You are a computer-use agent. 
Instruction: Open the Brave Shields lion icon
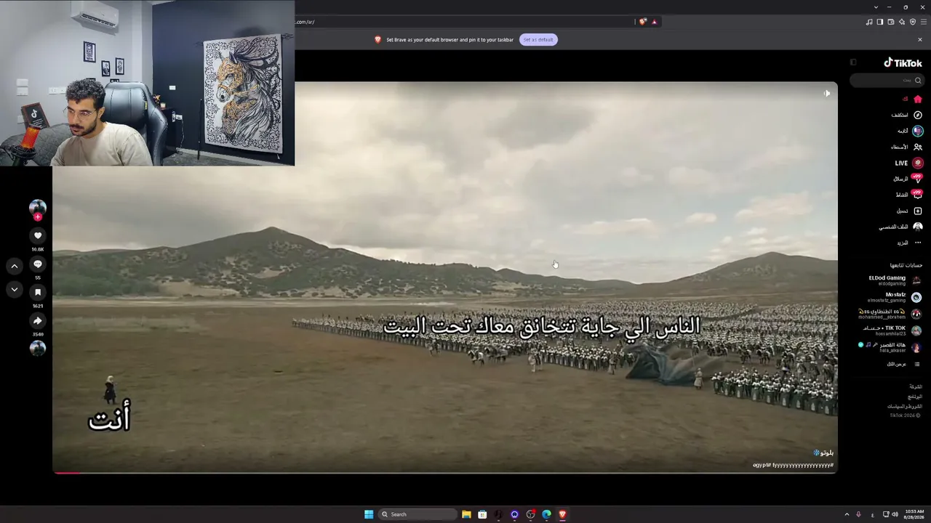(x=642, y=22)
